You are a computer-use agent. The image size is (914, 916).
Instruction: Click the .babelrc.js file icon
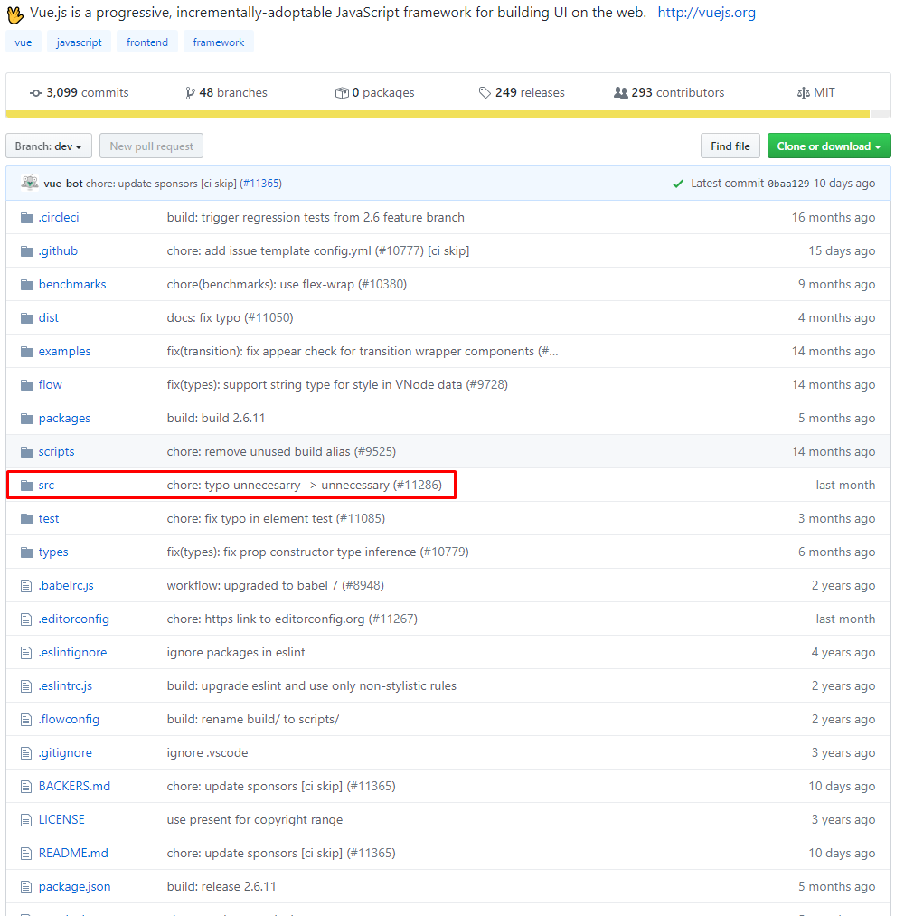(25, 586)
